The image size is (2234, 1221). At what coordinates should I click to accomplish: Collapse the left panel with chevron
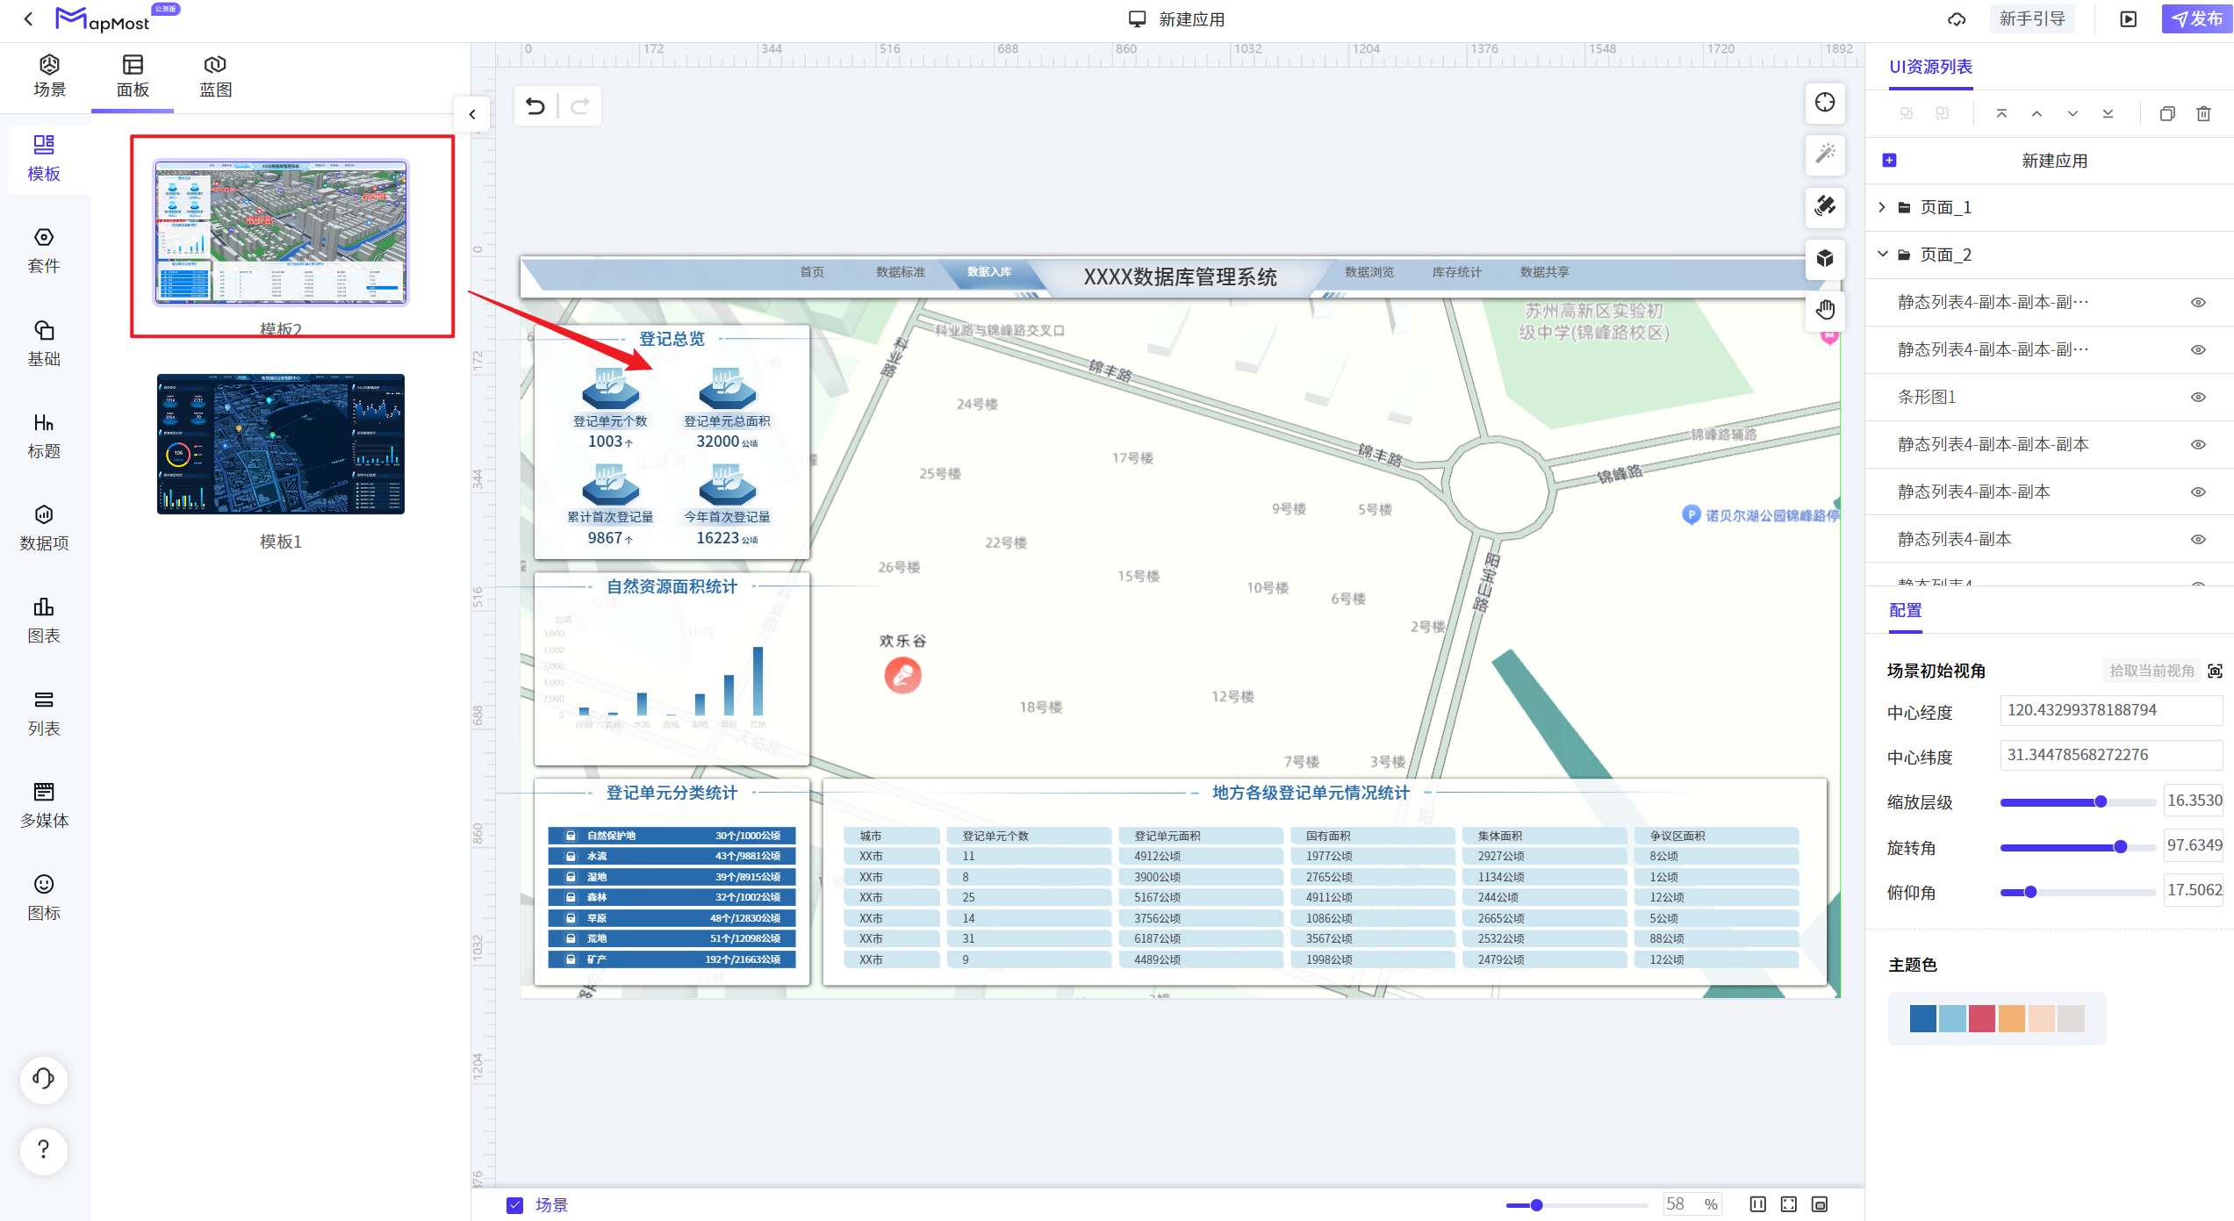[472, 114]
